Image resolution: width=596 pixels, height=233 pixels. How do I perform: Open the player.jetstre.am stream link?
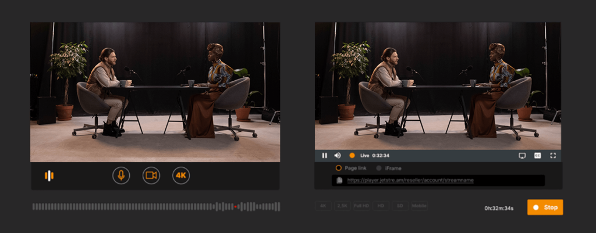tap(410, 181)
